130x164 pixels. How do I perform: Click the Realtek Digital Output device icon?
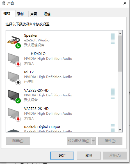point(13,130)
